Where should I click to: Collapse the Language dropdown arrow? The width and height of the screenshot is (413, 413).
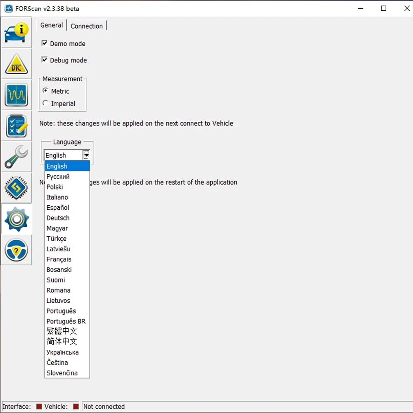[x=86, y=155]
